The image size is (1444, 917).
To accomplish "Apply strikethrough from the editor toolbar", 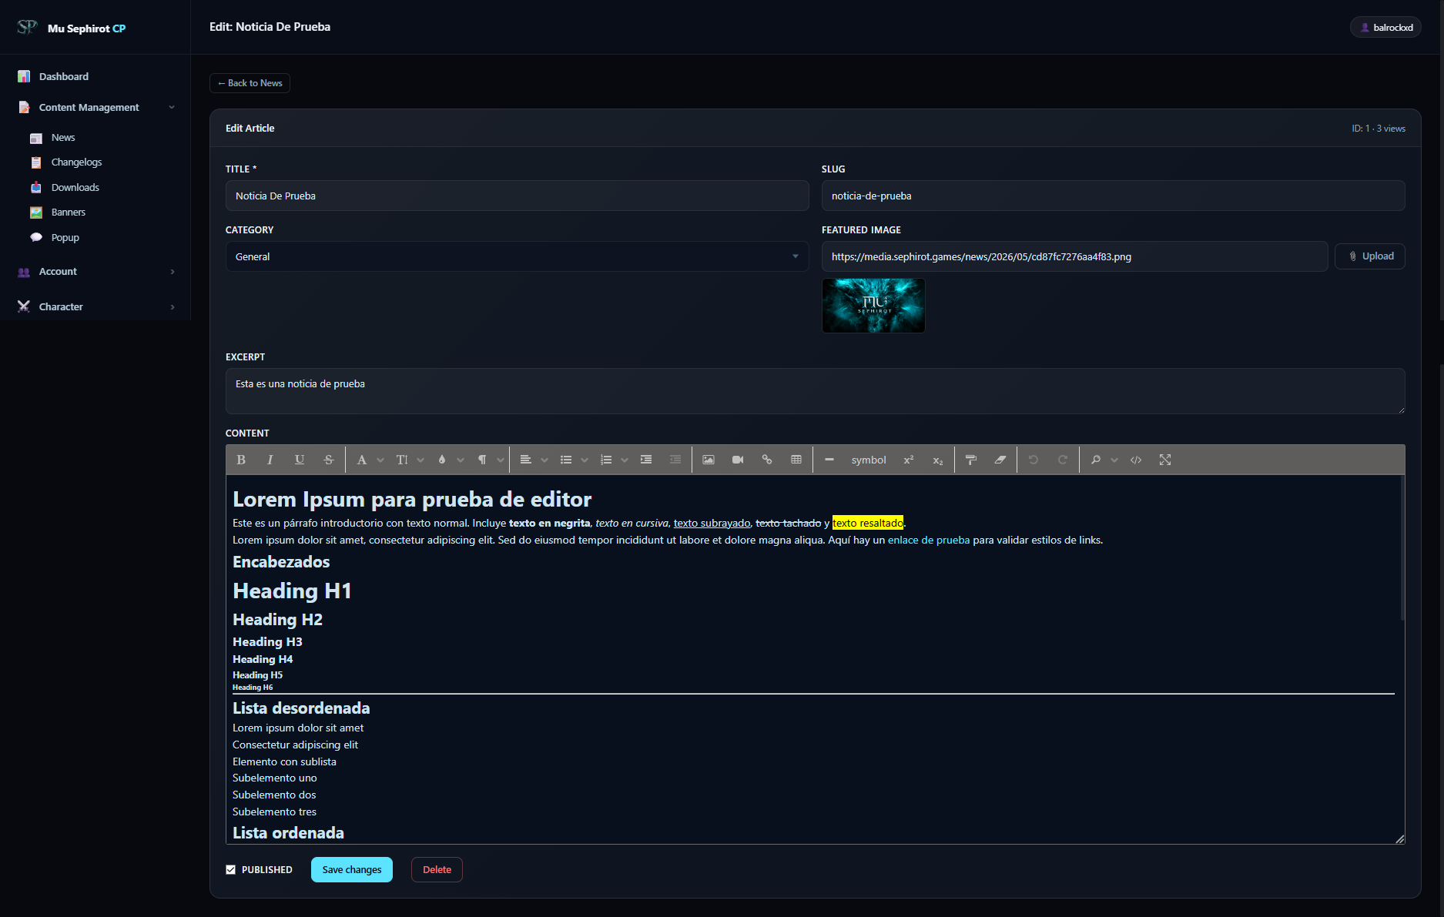I will pyautogui.click(x=329, y=460).
